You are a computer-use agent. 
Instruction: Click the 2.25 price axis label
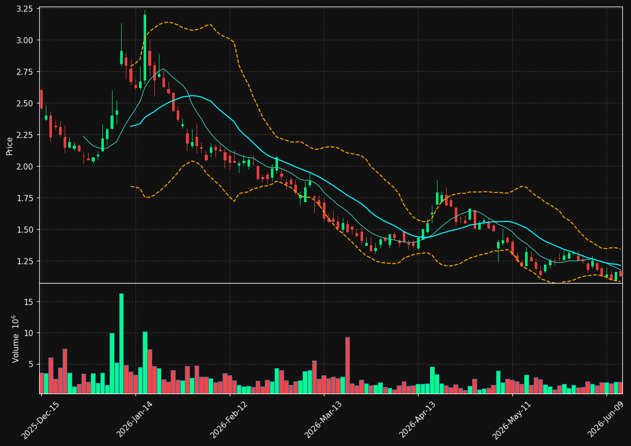[25, 135]
